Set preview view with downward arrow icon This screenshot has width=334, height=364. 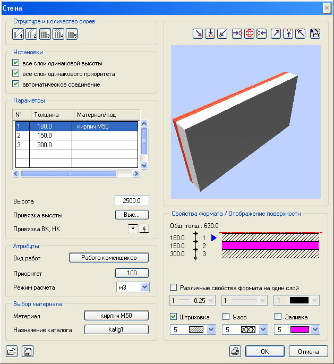tap(210, 33)
